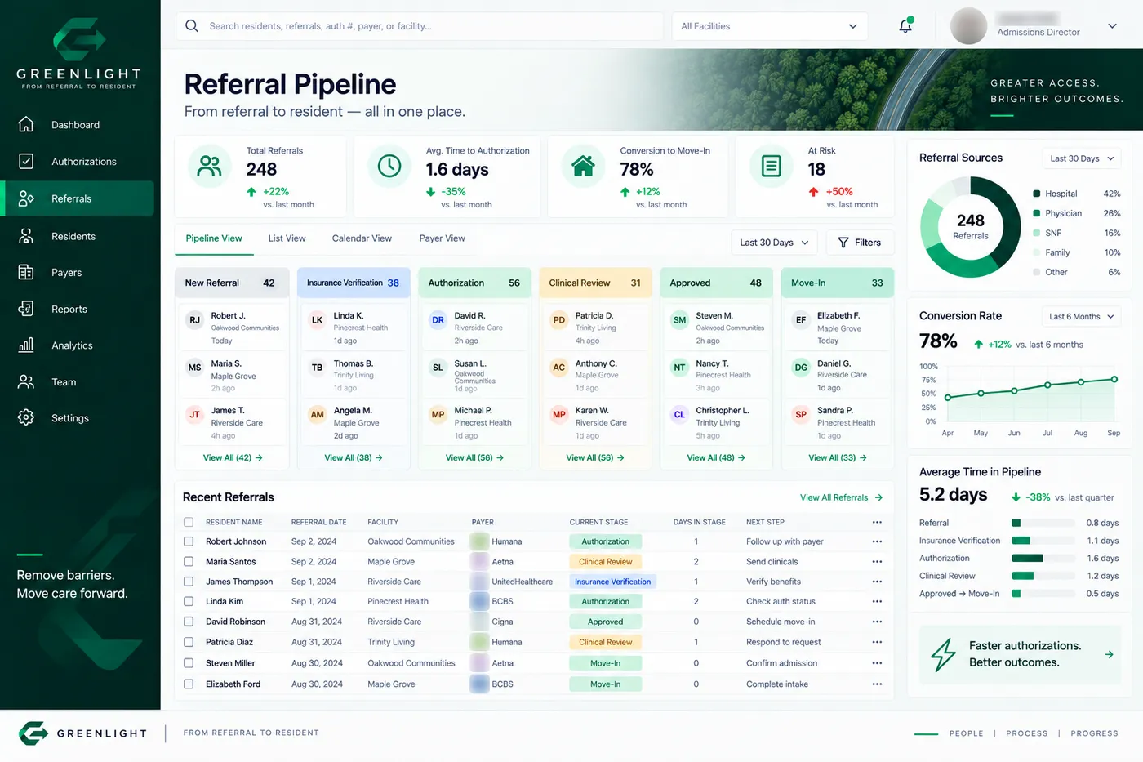Check the Patricia Diaz row checkbox

[x=189, y=642]
